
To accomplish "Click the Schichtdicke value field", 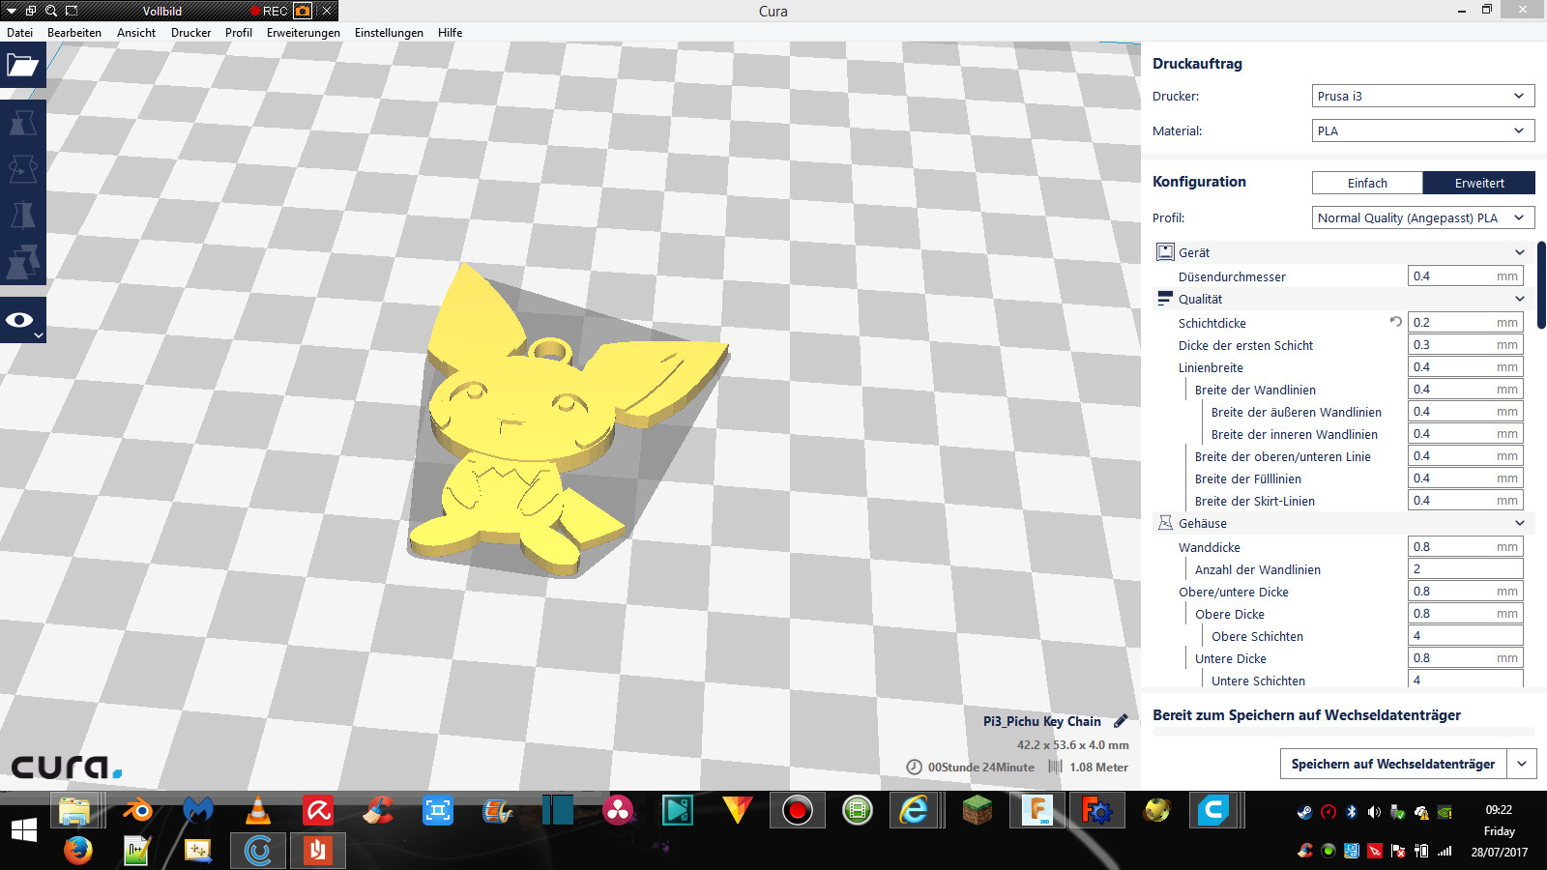I will click(1466, 322).
